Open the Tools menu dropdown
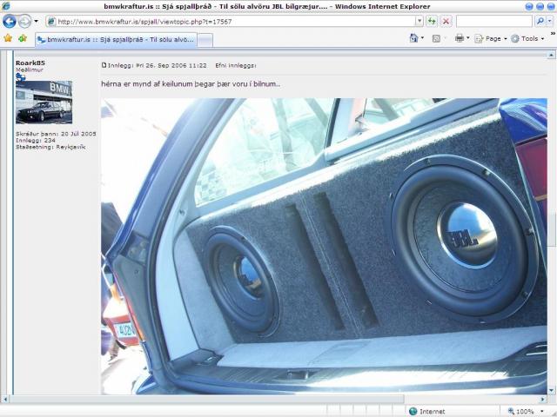Image resolution: width=557 pixels, height=417 pixels. [x=529, y=39]
